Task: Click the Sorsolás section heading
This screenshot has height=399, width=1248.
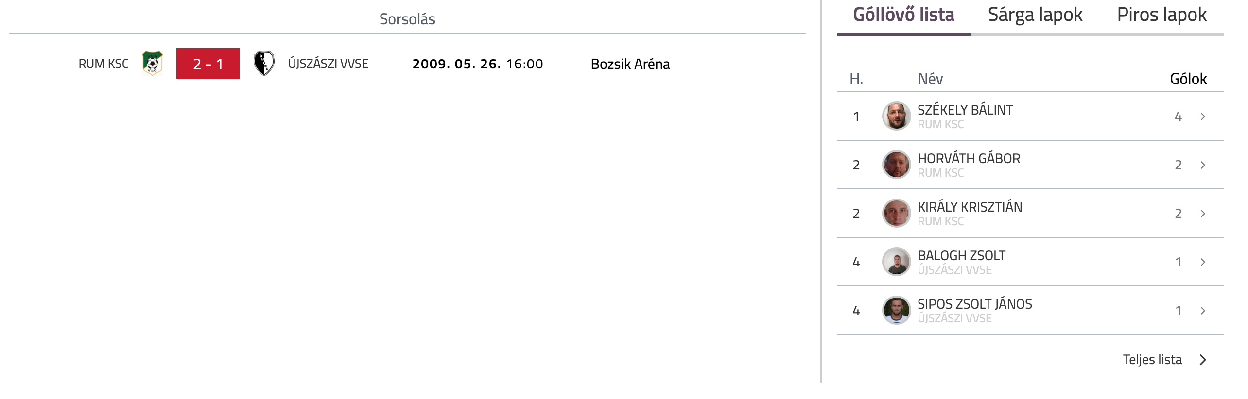Action: pyautogui.click(x=407, y=19)
